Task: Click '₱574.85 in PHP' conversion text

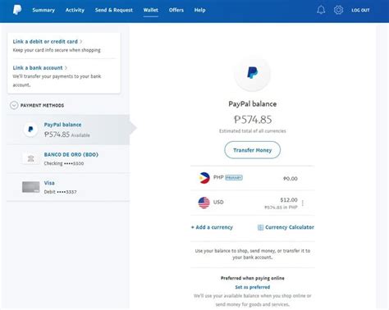Action: [x=281, y=207]
